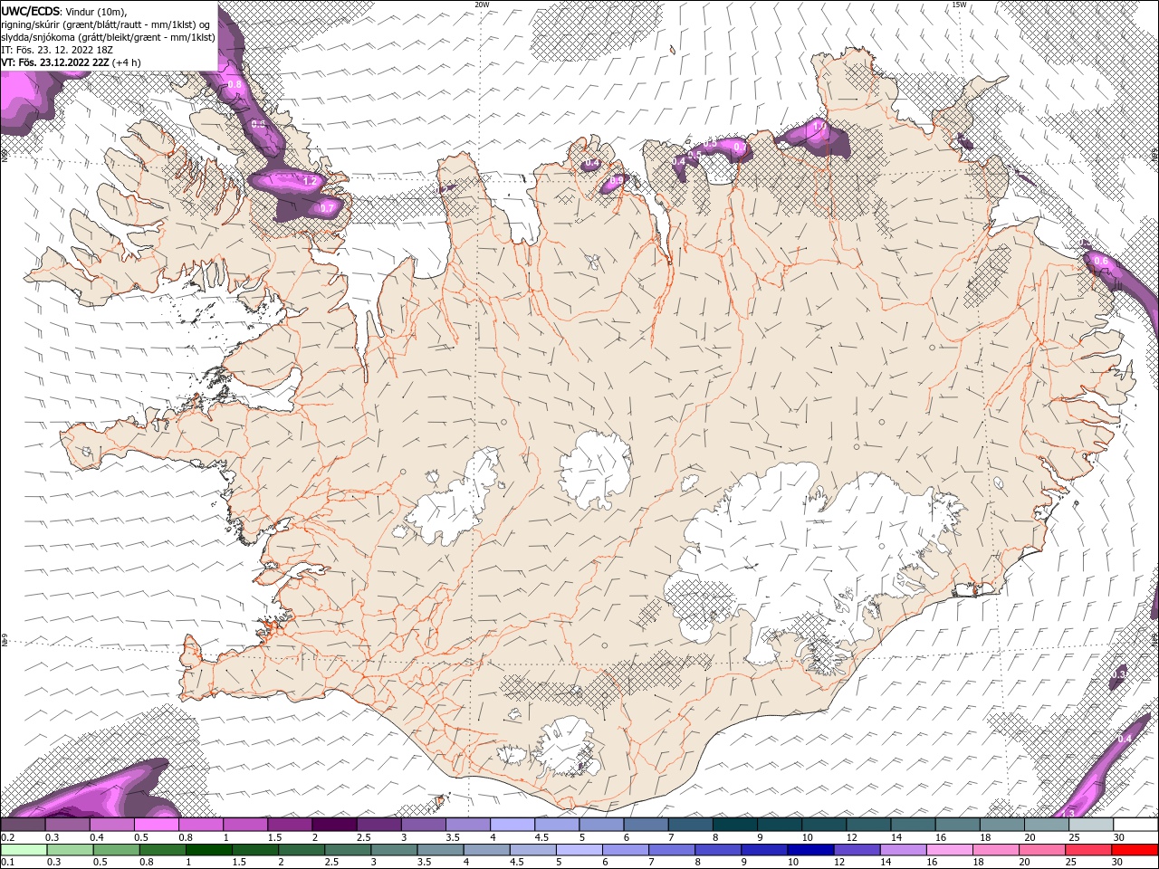Click the '20W' longitude label
1159x869 pixels.
[x=482, y=5]
